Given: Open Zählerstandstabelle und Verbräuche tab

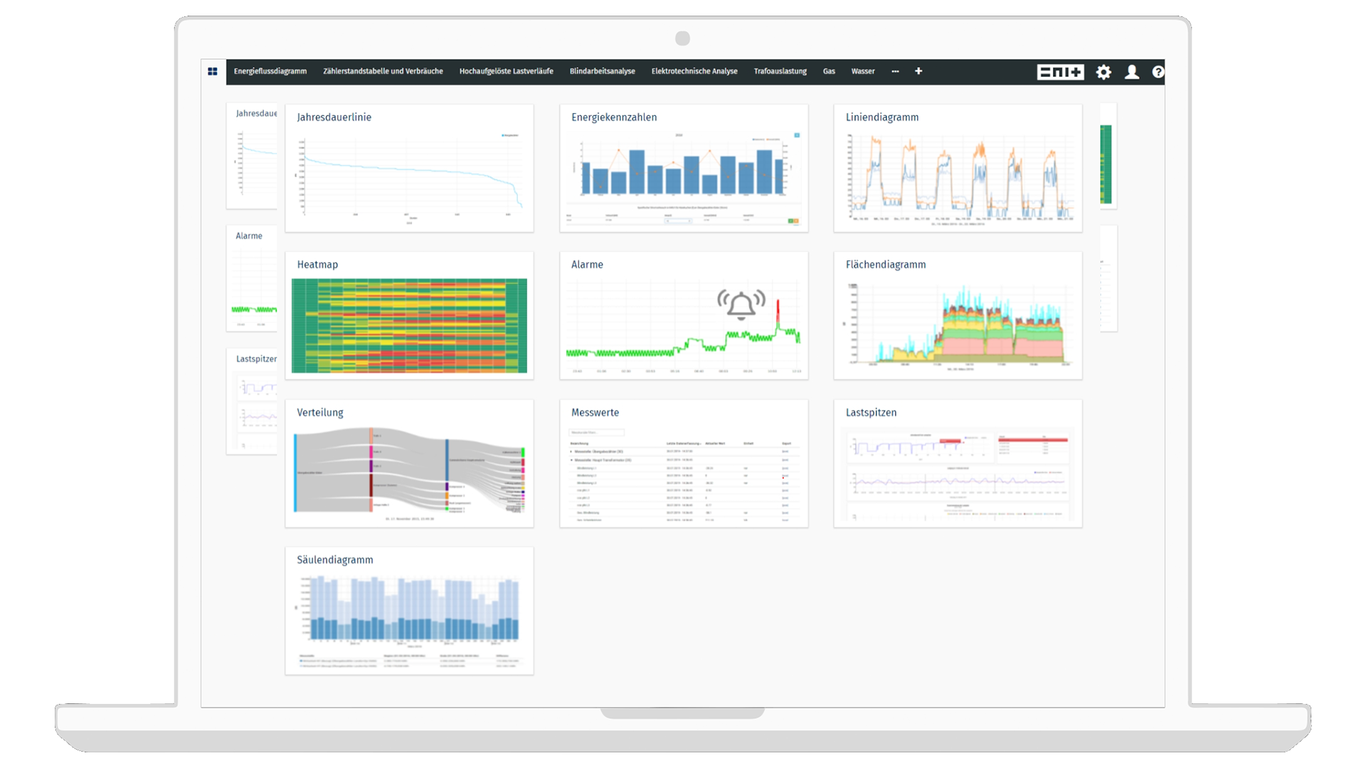Looking at the screenshot, I should pyautogui.click(x=383, y=71).
